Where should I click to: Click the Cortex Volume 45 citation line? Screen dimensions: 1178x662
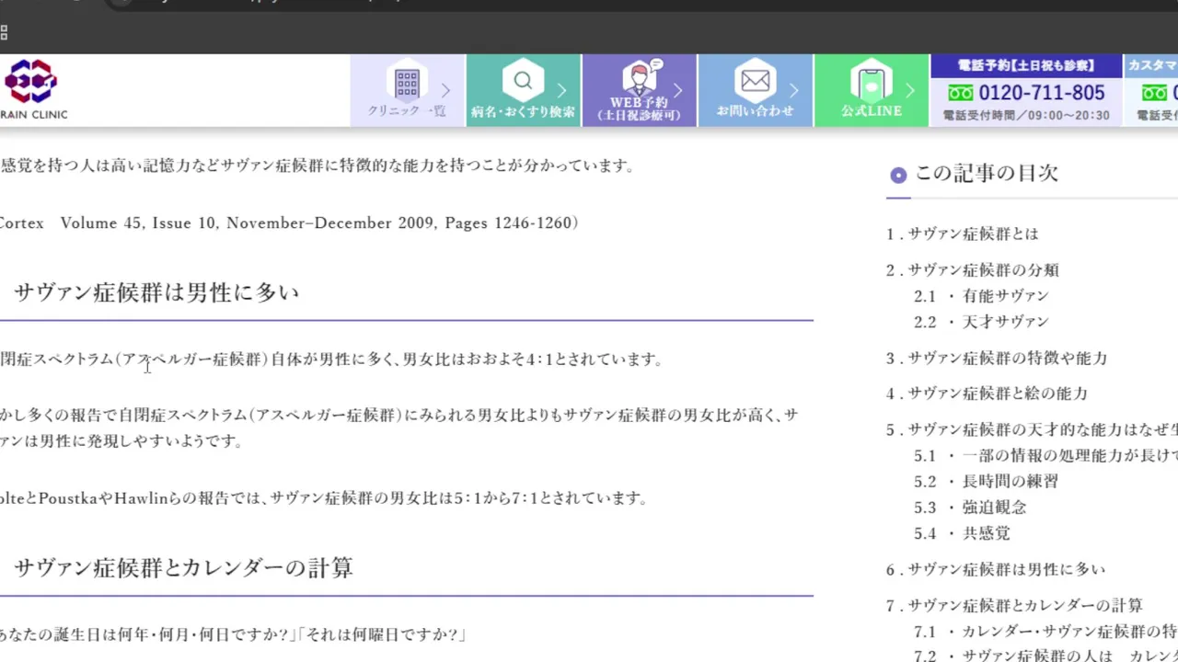[289, 223]
